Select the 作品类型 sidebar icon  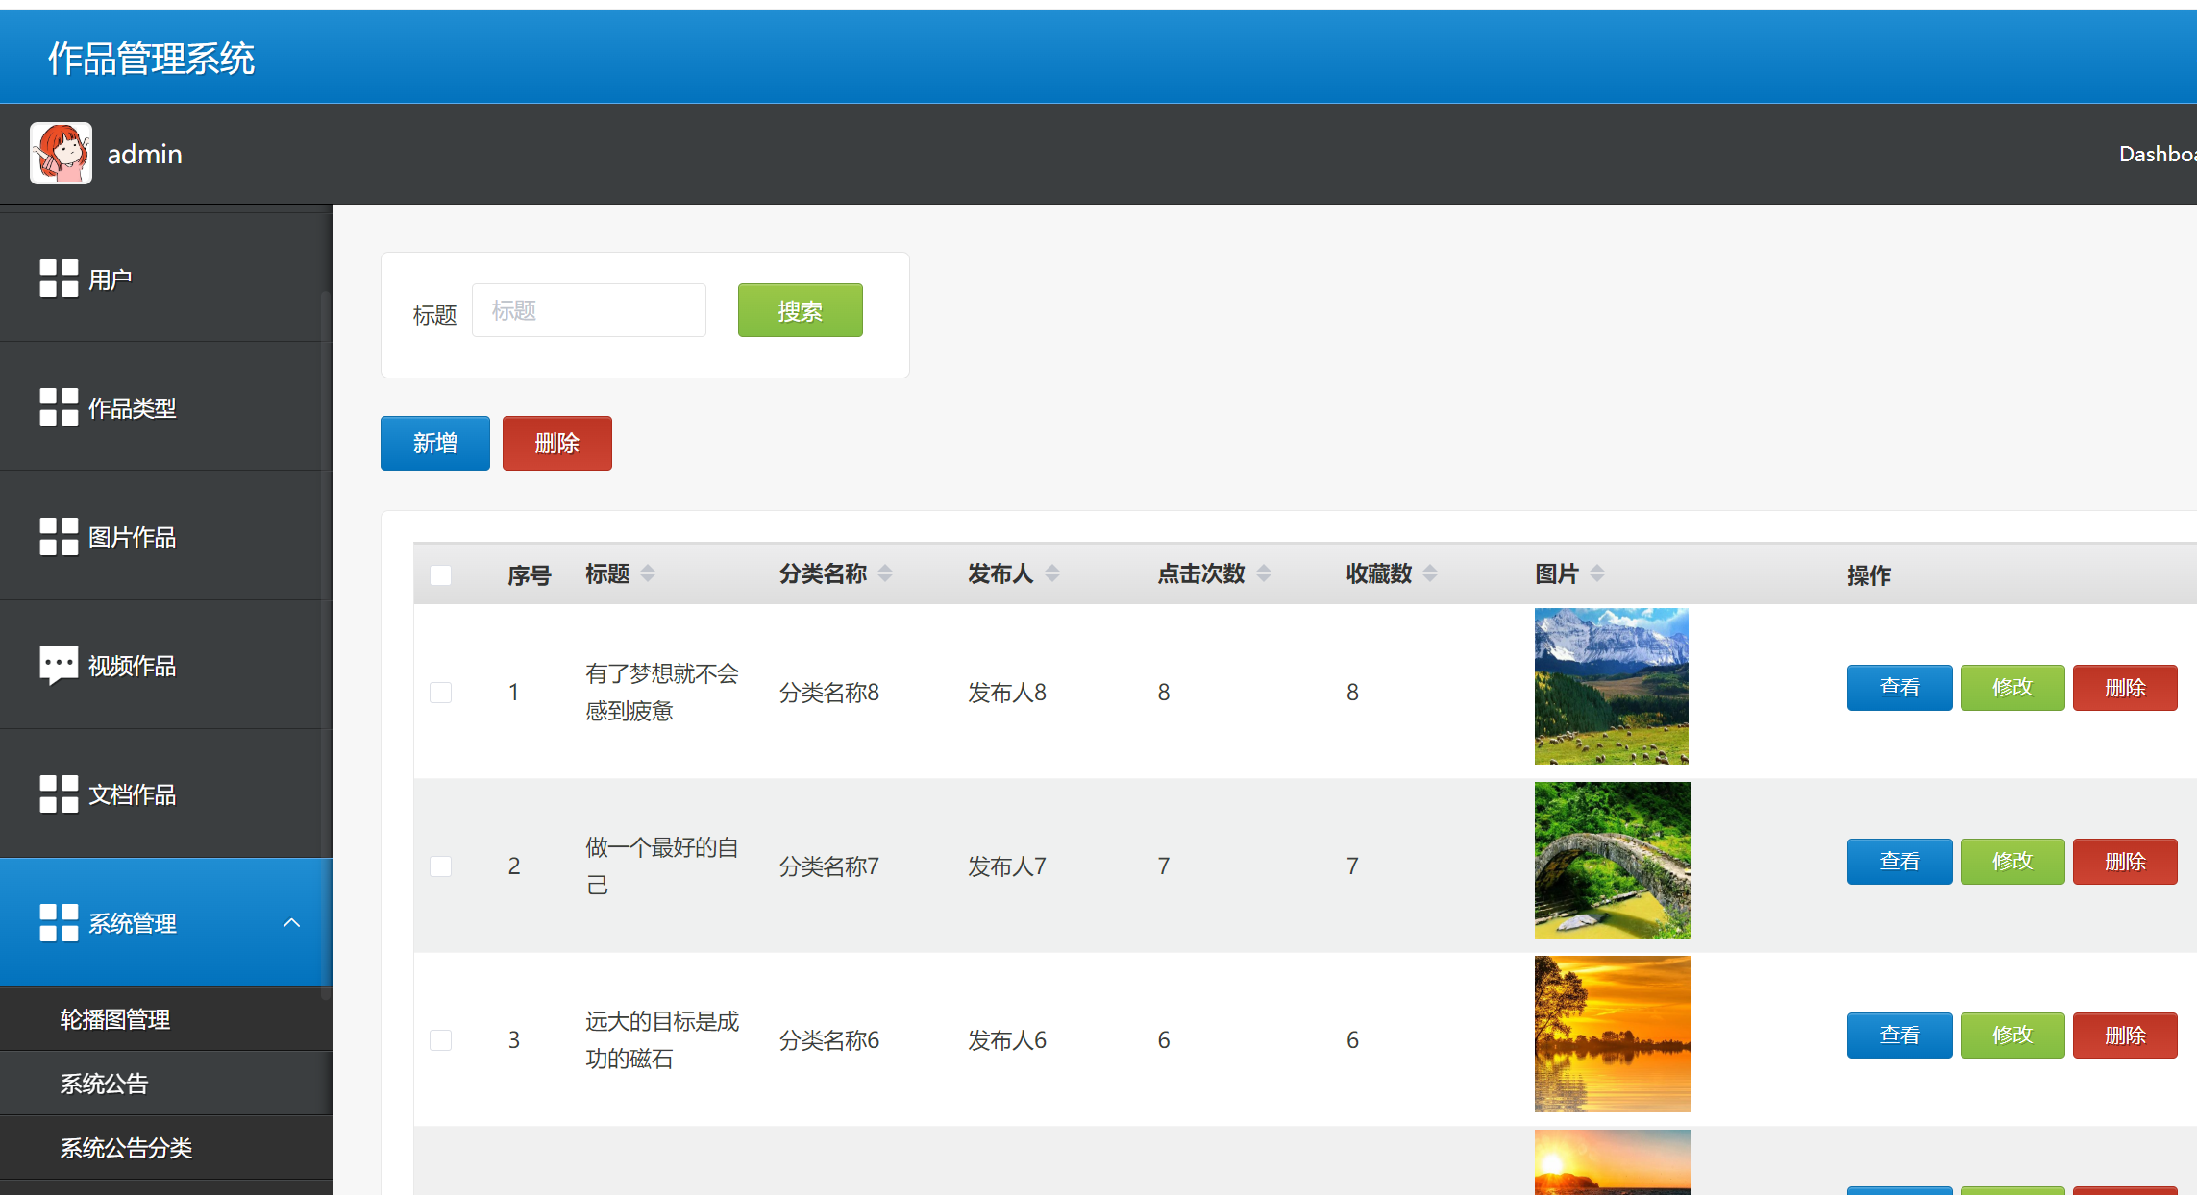coord(58,407)
